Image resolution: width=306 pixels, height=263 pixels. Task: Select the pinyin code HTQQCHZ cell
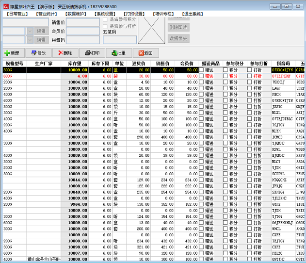[283, 180]
